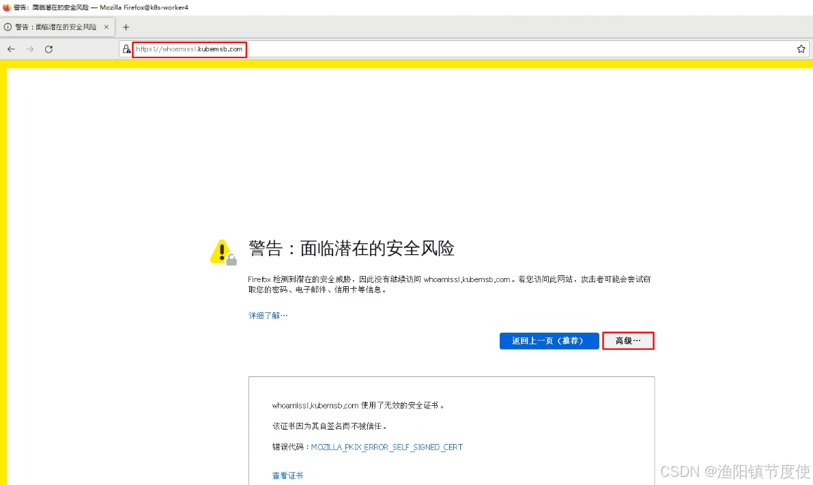The image size is (813, 485).
Task: View the certificate via 查看证书 link
Action: click(x=287, y=475)
